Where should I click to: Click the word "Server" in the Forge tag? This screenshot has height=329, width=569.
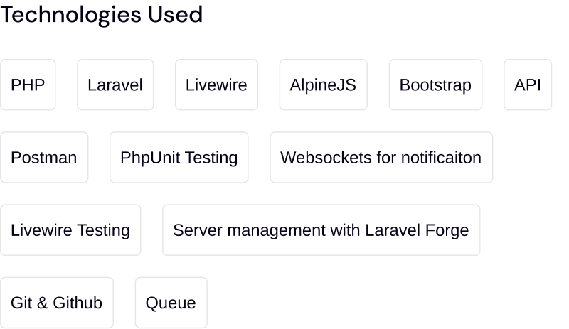pyautogui.click(x=195, y=230)
